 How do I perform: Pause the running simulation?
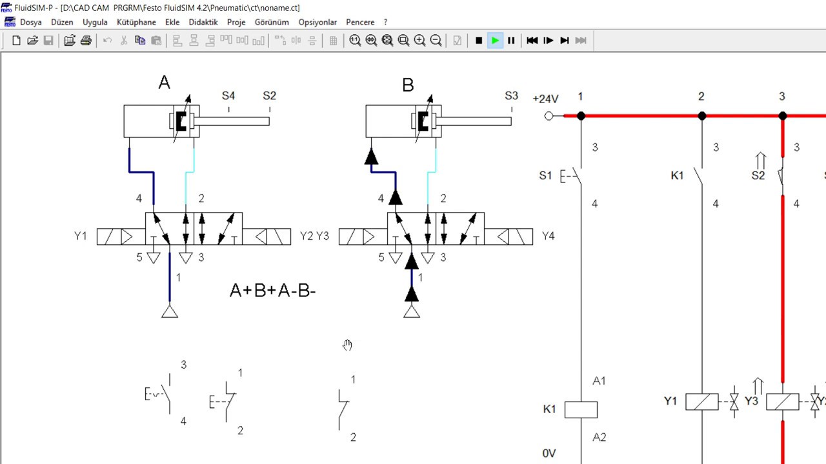(x=511, y=40)
